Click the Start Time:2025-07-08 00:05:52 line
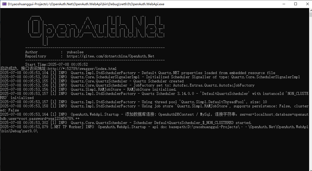 [56, 64]
